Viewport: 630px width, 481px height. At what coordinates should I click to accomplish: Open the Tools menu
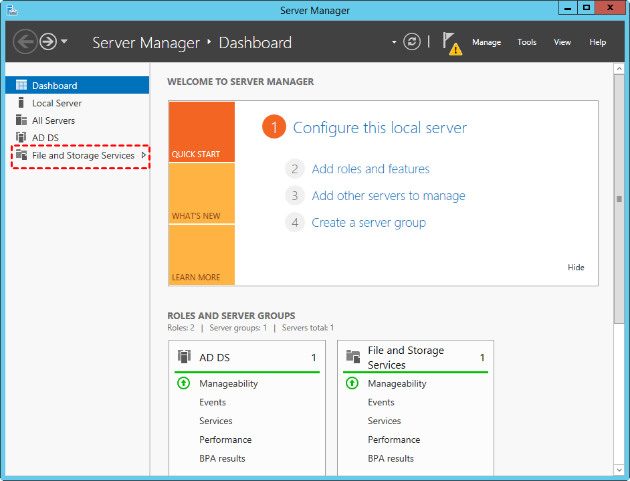pos(526,42)
